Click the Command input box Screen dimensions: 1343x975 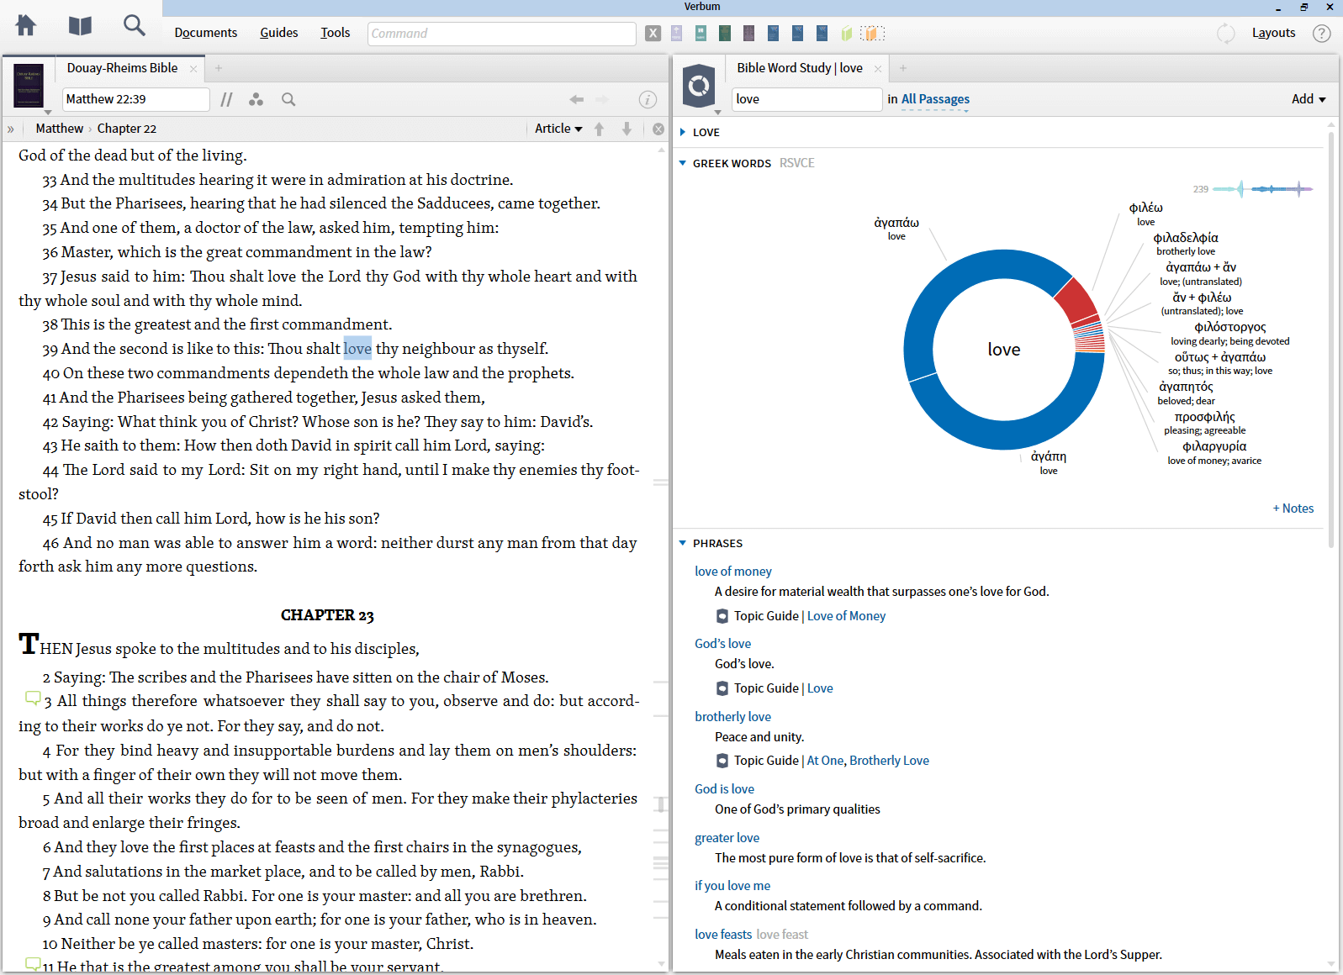(501, 34)
